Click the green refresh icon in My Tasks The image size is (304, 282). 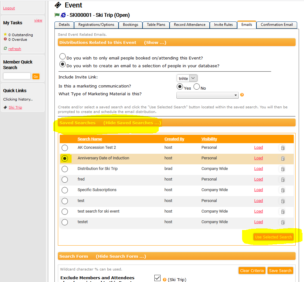coord(5,49)
